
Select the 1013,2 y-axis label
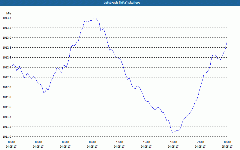point(7,28)
